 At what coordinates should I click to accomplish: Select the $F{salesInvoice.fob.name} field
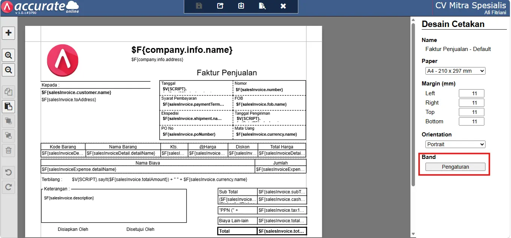click(261, 104)
